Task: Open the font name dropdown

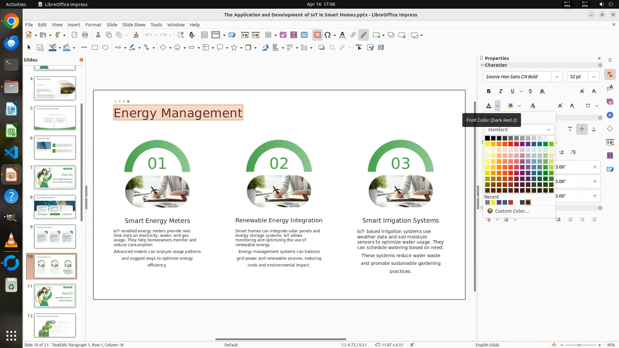Action: pos(556,77)
